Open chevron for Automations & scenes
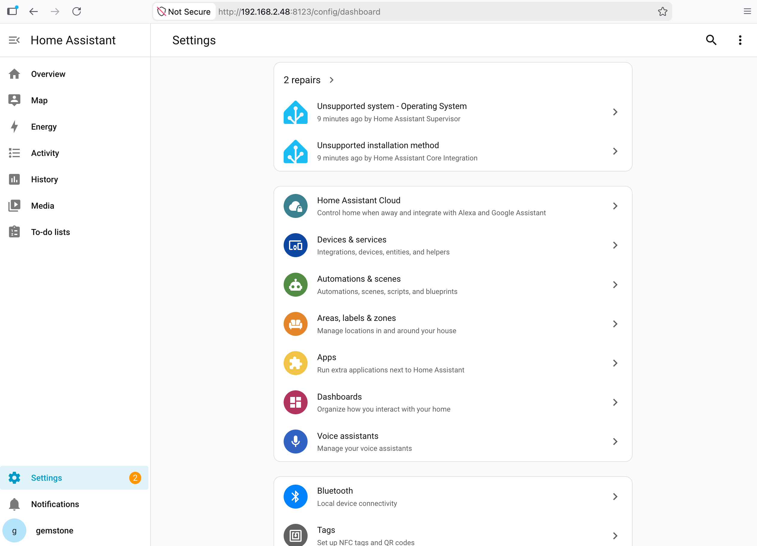Image resolution: width=757 pixels, height=546 pixels. (615, 284)
